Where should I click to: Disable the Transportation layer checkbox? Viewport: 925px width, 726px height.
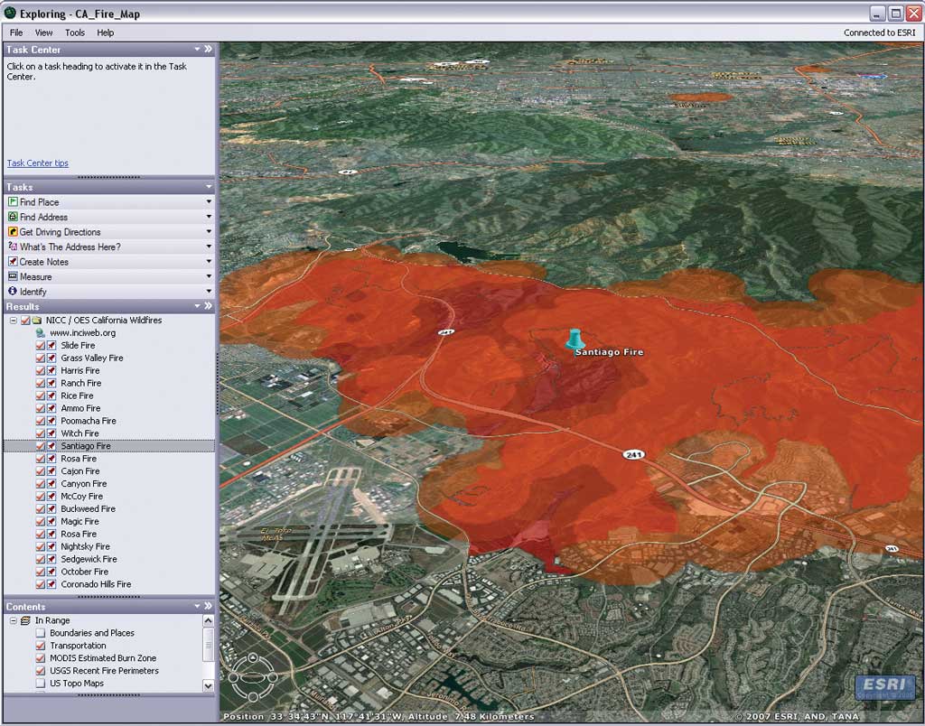[40, 646]
